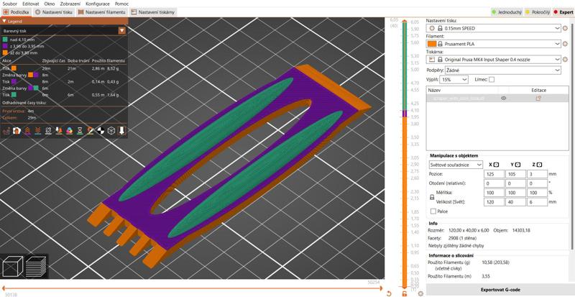The width and height of the screenshot is (575, 297).
Task: Select Jednoduchý mode
Action: 507,12
